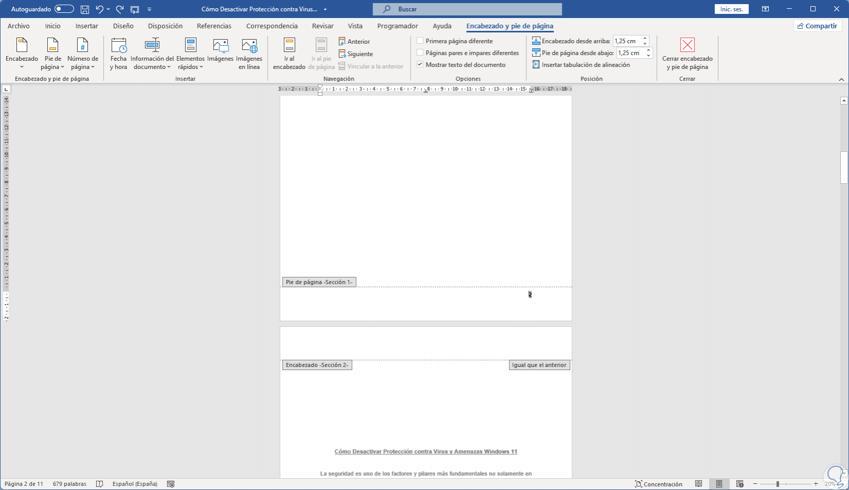The image size is (849, 490).
Task: Undo the last action
Action: [x=99, y=9]
